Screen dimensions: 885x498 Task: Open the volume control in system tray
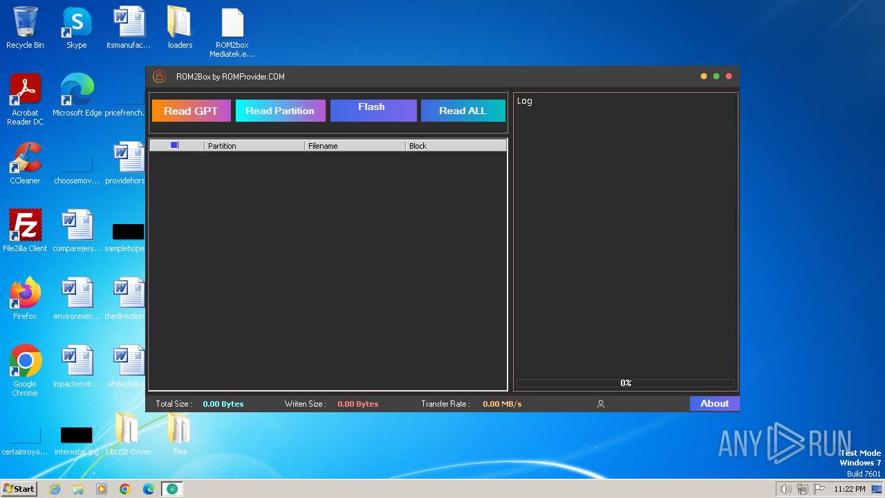(785, 489)
